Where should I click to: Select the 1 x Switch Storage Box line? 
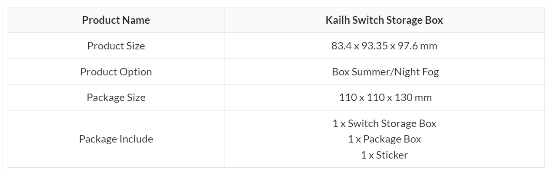[x=384, y=123]
